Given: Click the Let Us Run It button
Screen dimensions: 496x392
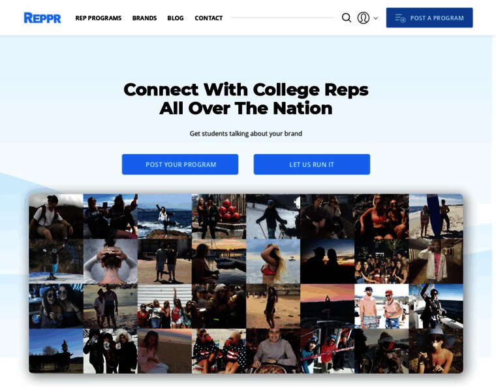Looking at the screenshot, I should click(311, 165).
